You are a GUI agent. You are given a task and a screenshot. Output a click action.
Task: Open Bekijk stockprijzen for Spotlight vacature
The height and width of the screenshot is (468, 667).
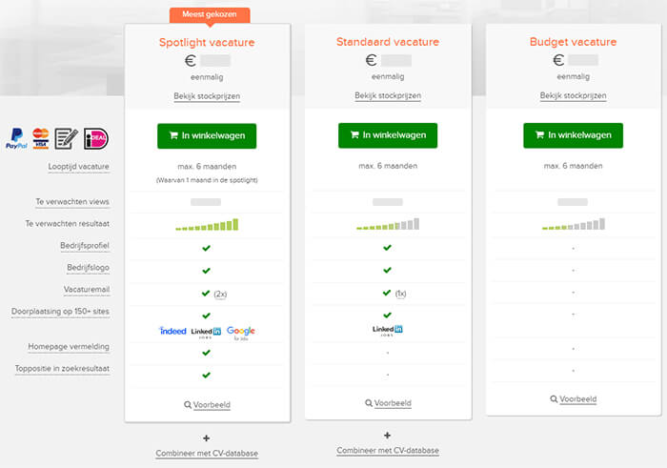207,96
